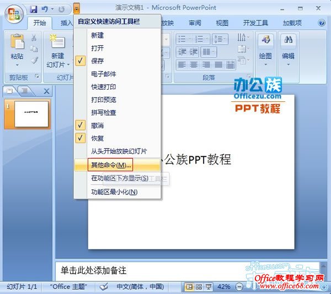Click the Bullets list icon
The width and height of the screenshot is (331, 294).
(x=181, y=39)
